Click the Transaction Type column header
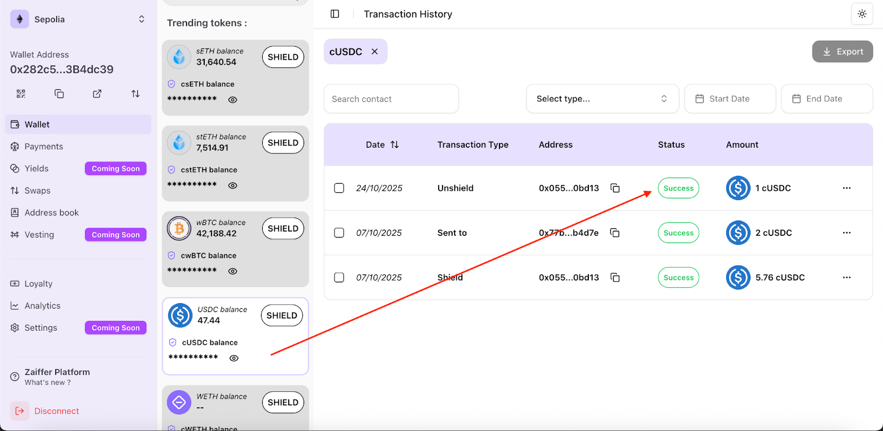This screenshot has height=431, width=883. pos(473,144)
